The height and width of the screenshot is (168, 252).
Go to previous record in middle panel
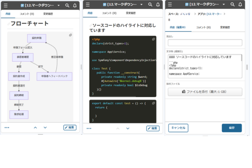click(x=118, y=129)
